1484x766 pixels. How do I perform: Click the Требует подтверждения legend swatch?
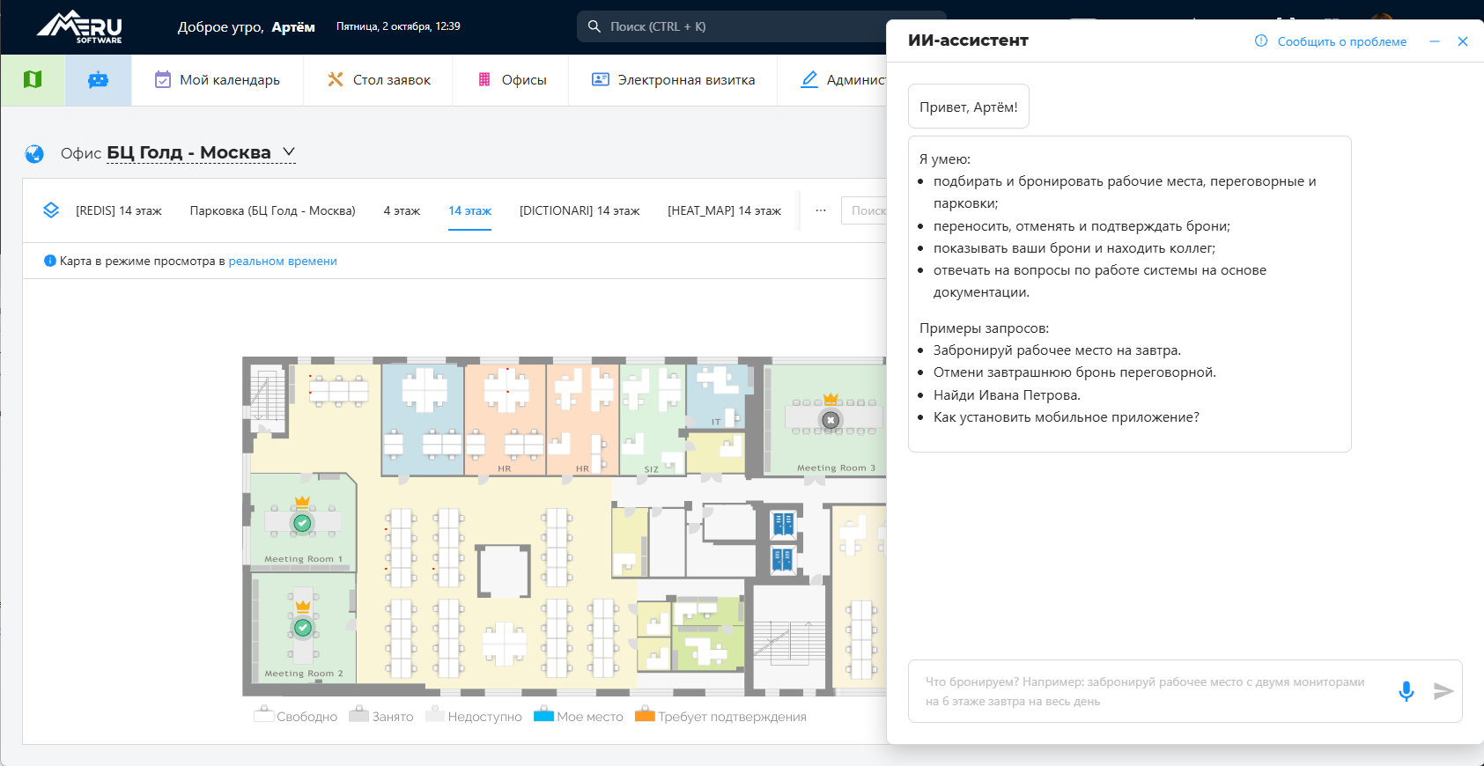646,714
